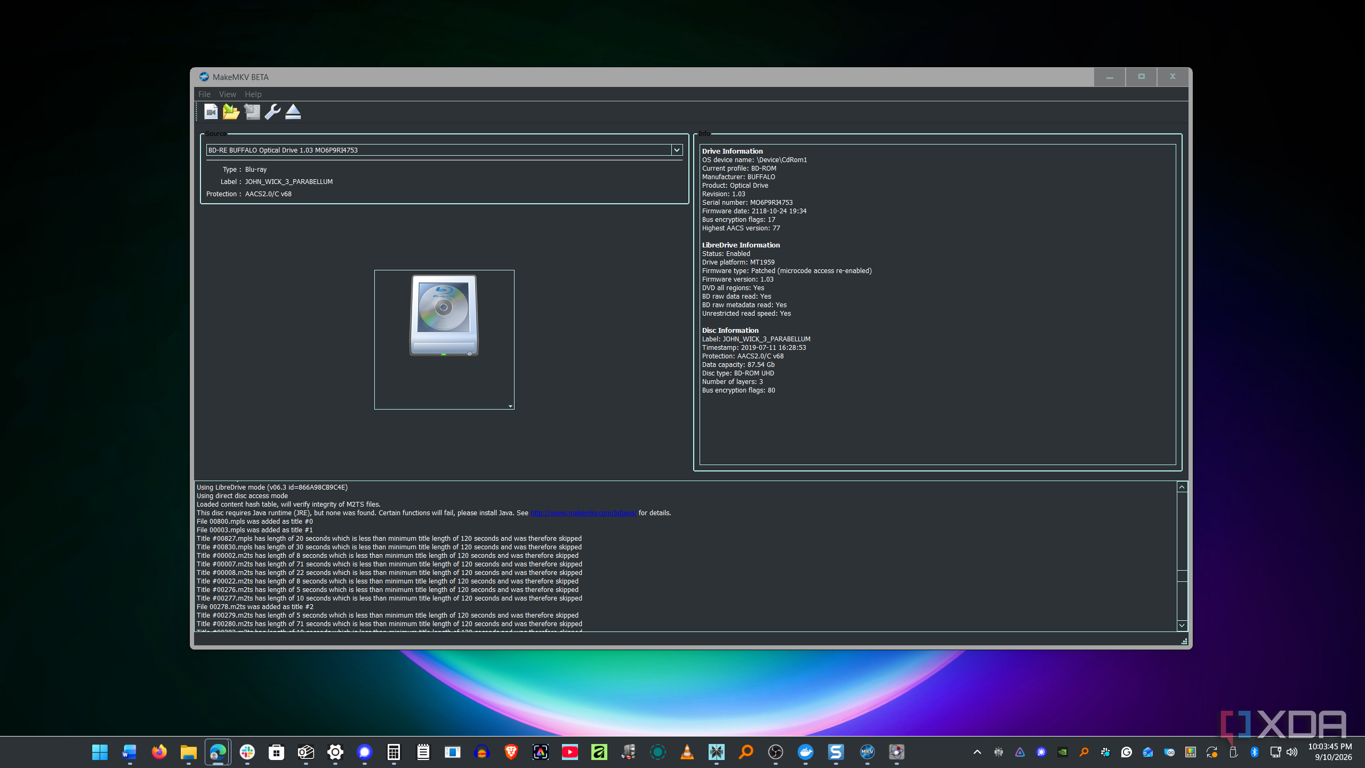Close the MakeMKV BETA window
The image size is (1365, 768).
pos(1173,77)
